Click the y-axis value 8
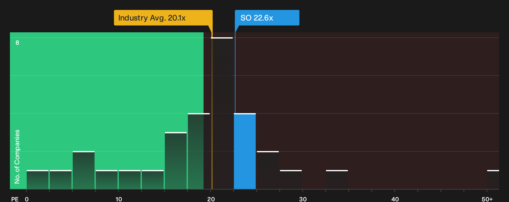 [17, 43]
